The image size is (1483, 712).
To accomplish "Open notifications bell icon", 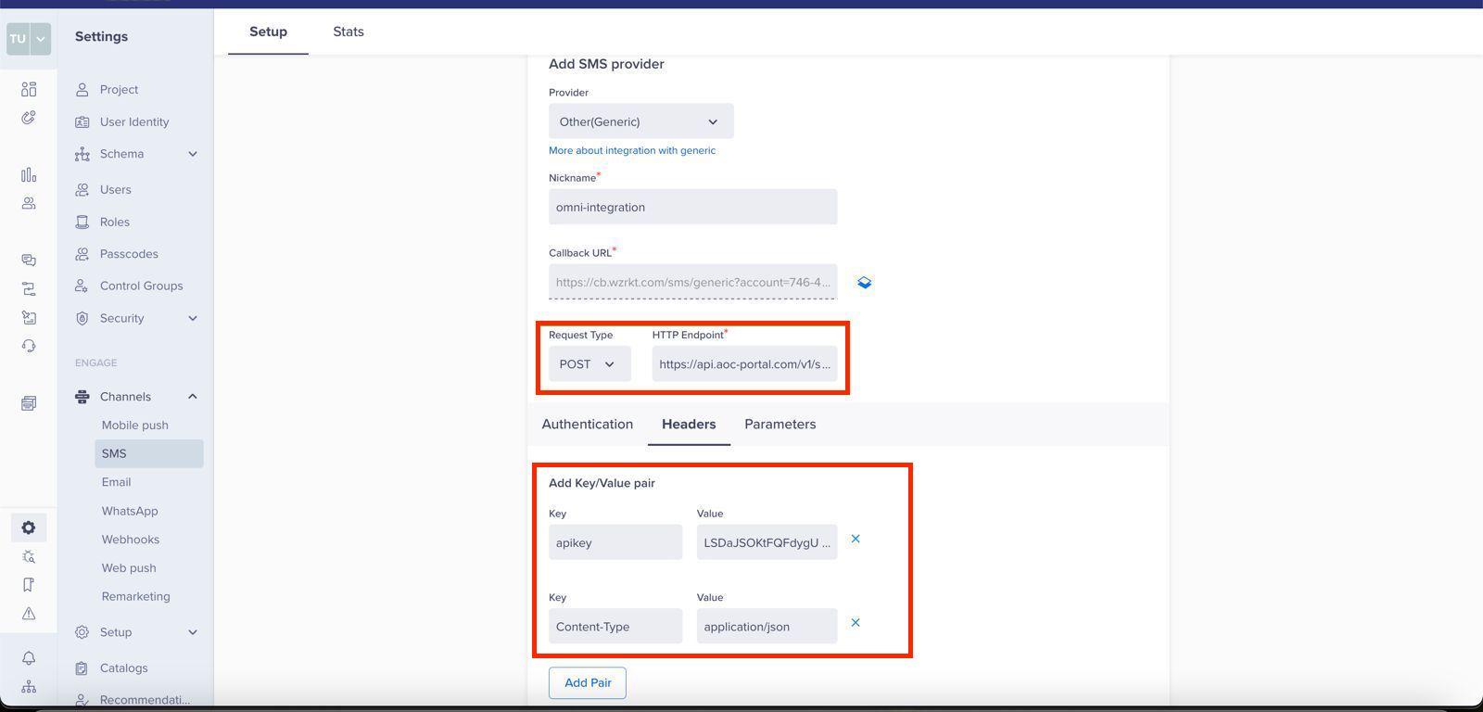I will click(x=29, y=657).
